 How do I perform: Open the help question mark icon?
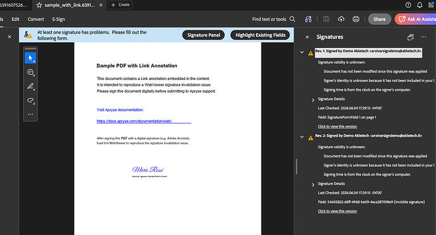[x=408, y=4]
